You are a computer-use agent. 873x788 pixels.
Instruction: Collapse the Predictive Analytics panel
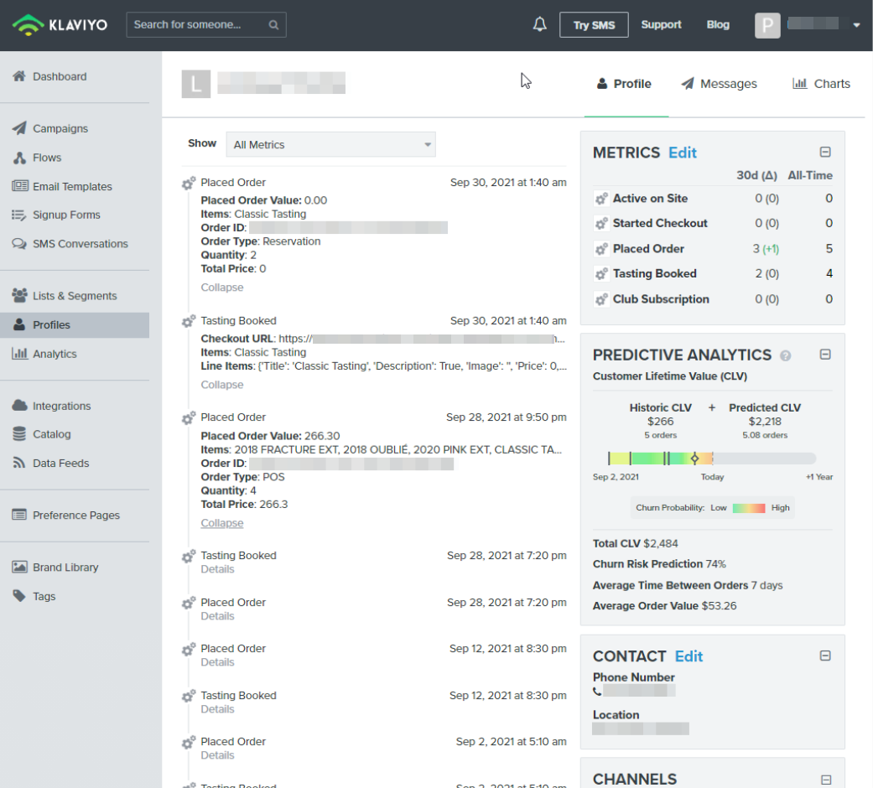pos(825,355)
